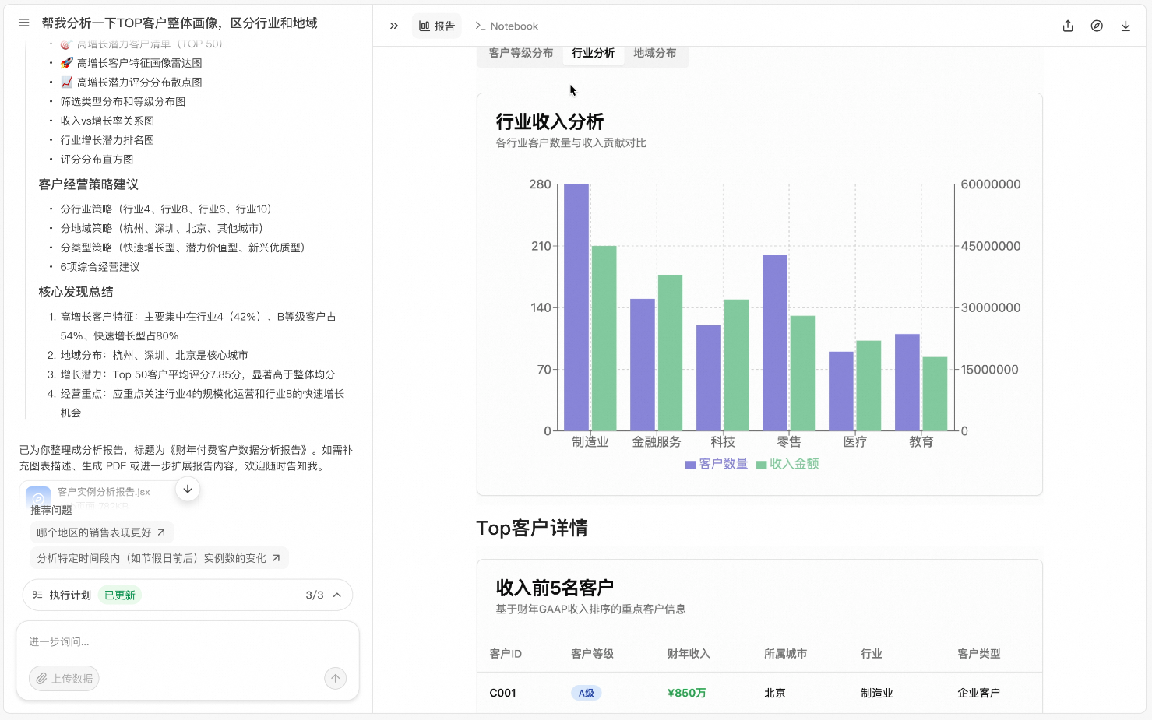This screenshot has height=720, width=1152.
Task: Open the hamburger menu icon
Action: click(x=23, y=23)
